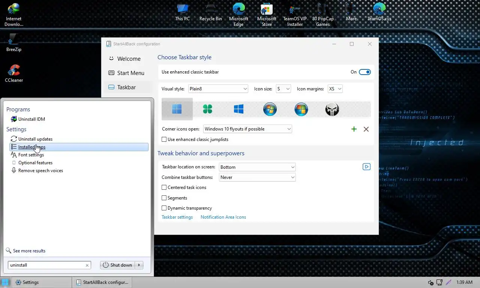Click the Settings heading in search results

click(x=16, y=129)
